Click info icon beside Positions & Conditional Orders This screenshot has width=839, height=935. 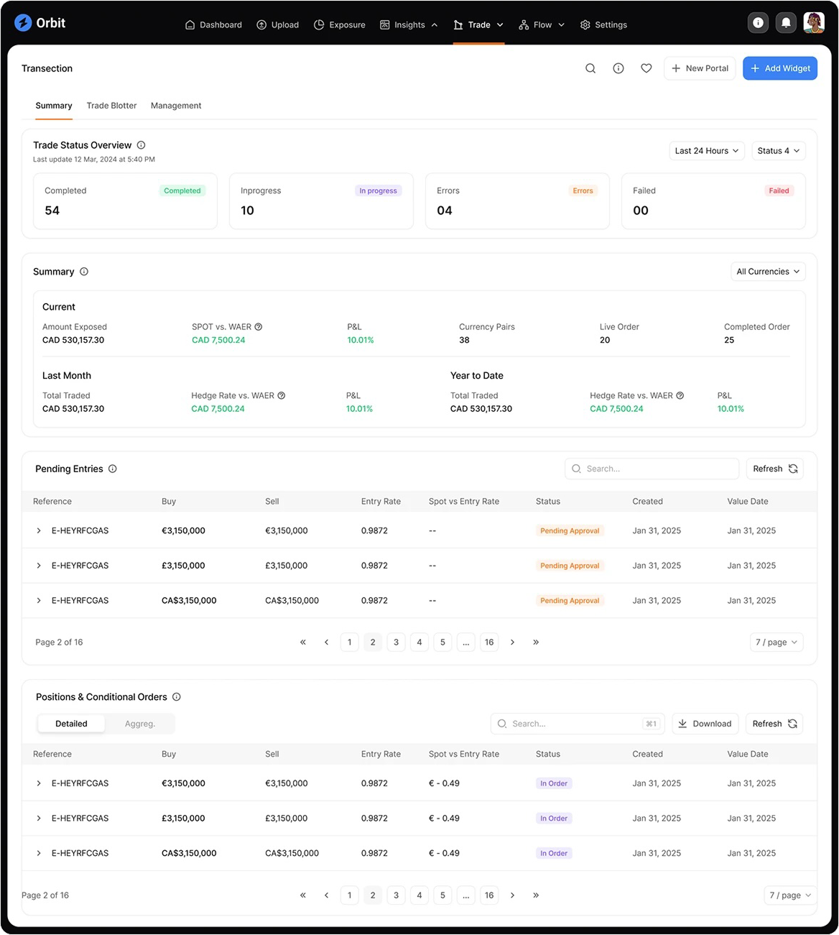click(x=177, y=697)
